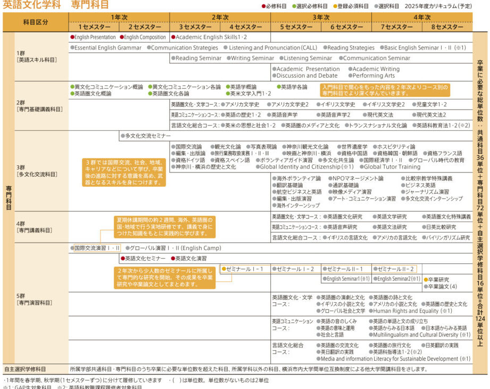Open the 国際交流演習Ⅰ・Ⅱ boxed course
The width and height of the screenshot is (490, 389).
point(96,248)
